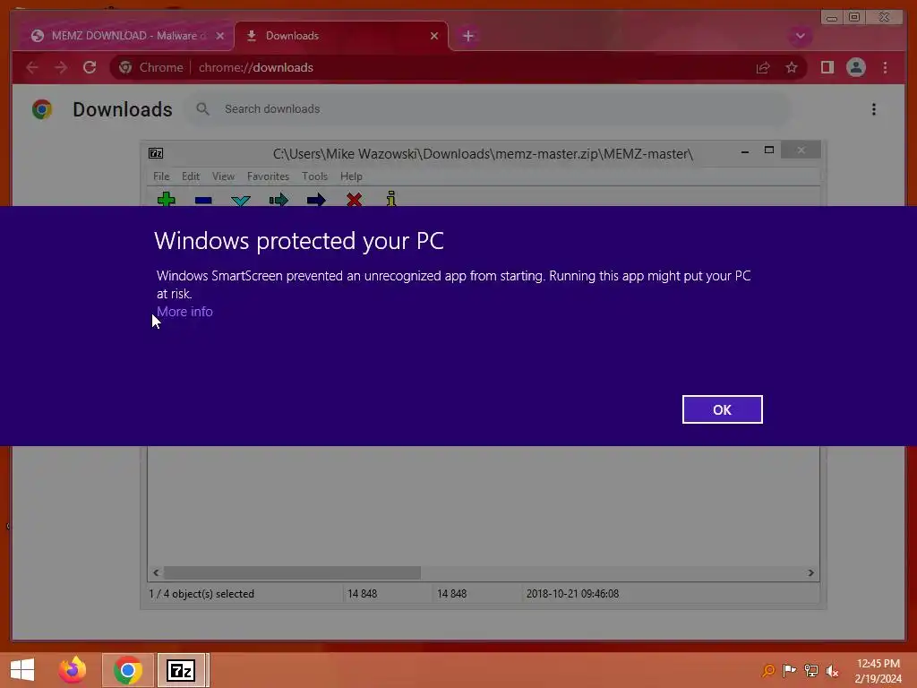917x688 pixels.
Task: Click 7-Zip Delete (red X) icon
Action: click(x=354, y=200)
